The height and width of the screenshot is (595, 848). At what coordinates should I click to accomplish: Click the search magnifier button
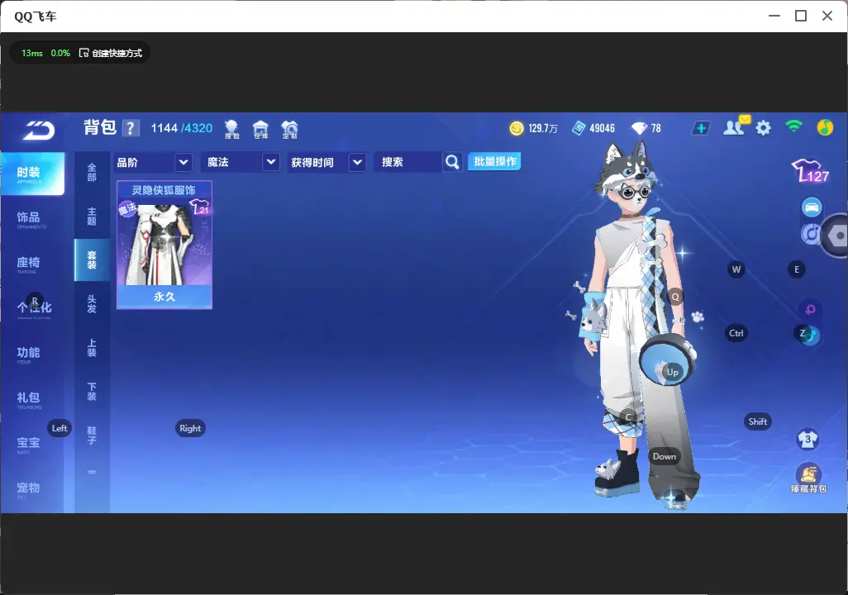[x=452, y=162]
